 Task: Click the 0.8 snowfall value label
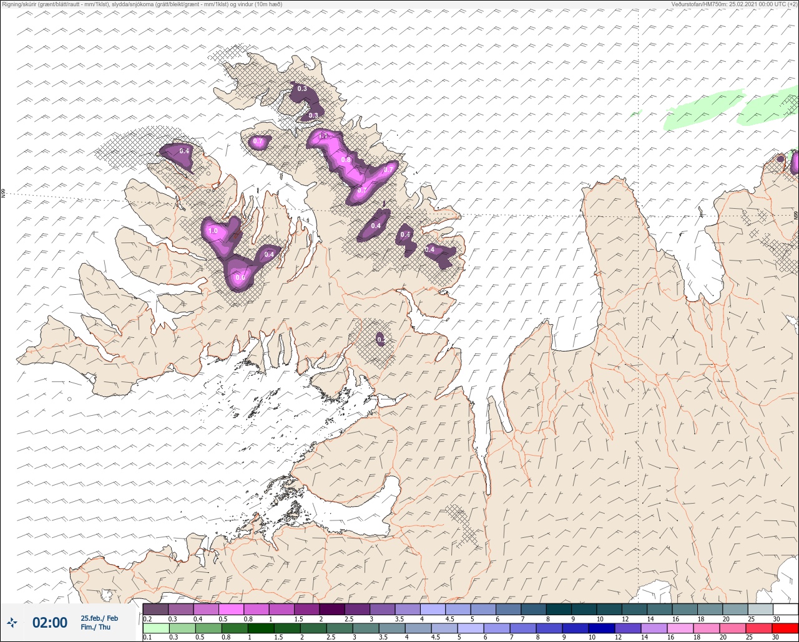click(346, 160)
